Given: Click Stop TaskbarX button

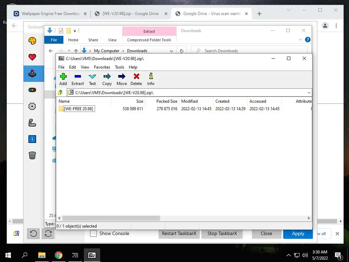Looking at the screenshot, I should tap(222, 233).
